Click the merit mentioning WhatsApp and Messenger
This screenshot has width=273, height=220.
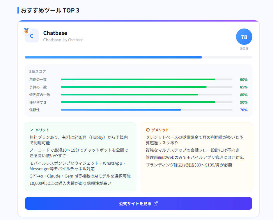(78, 166)
